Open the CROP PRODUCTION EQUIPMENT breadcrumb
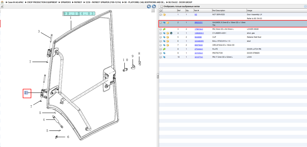 click(x=42, y=2)
